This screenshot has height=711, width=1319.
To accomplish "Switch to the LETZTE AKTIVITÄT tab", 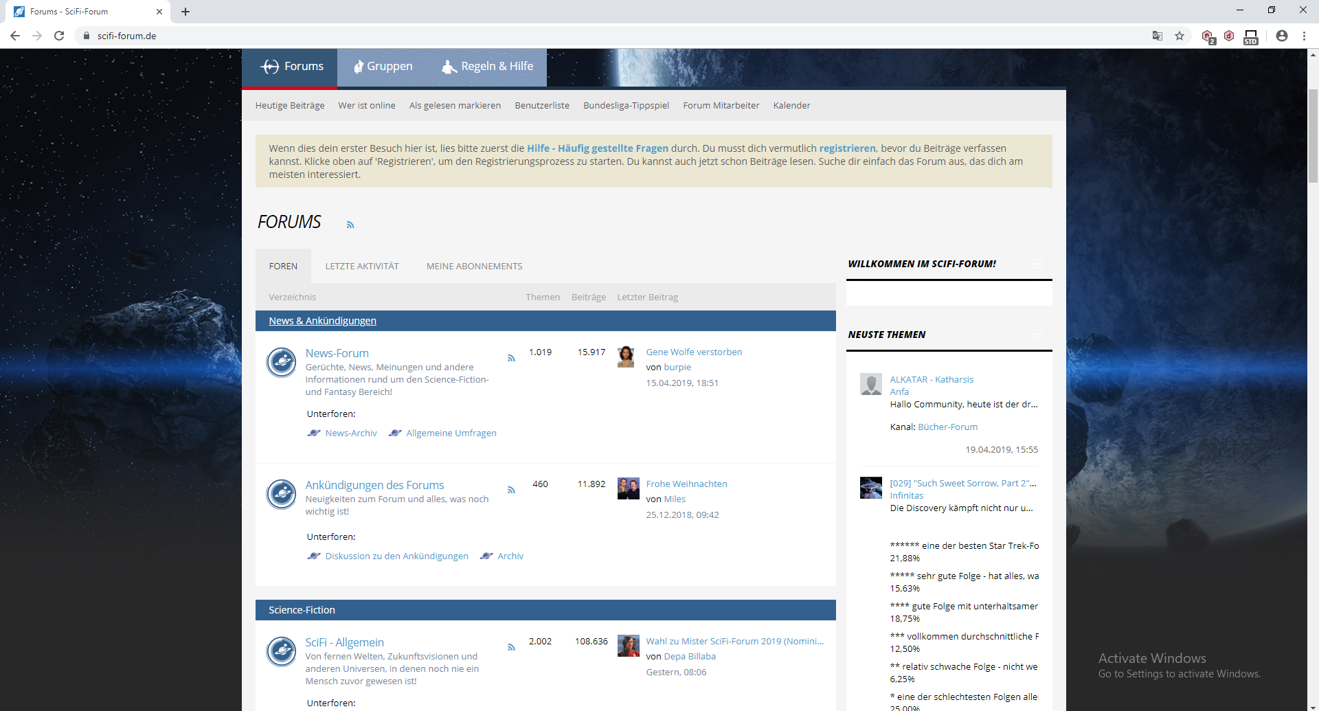I will click(362, 266).
